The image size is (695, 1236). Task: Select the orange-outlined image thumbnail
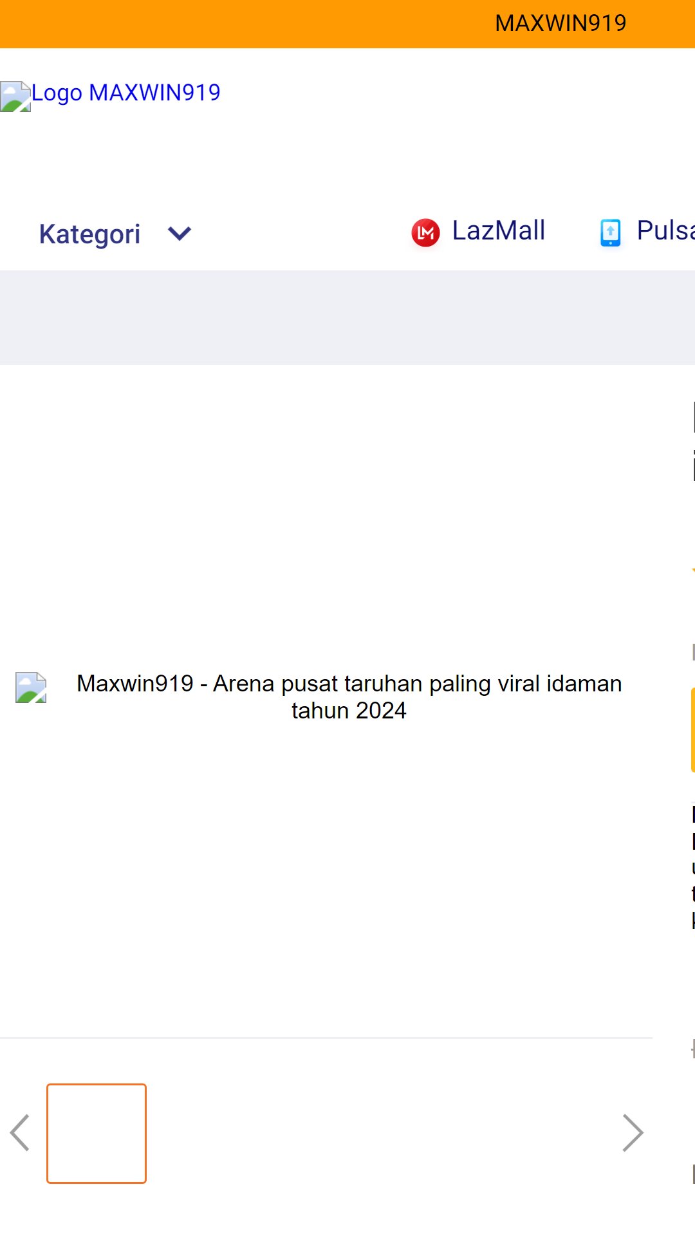(x=97, y=1133)
